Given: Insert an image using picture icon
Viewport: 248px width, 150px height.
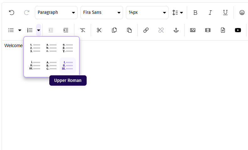Looking at the screenshot, I should tap(193, 30).
